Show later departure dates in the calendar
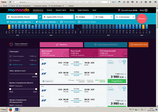The height and width of the screenshot is (112, 158). click(x=76, y=32)
